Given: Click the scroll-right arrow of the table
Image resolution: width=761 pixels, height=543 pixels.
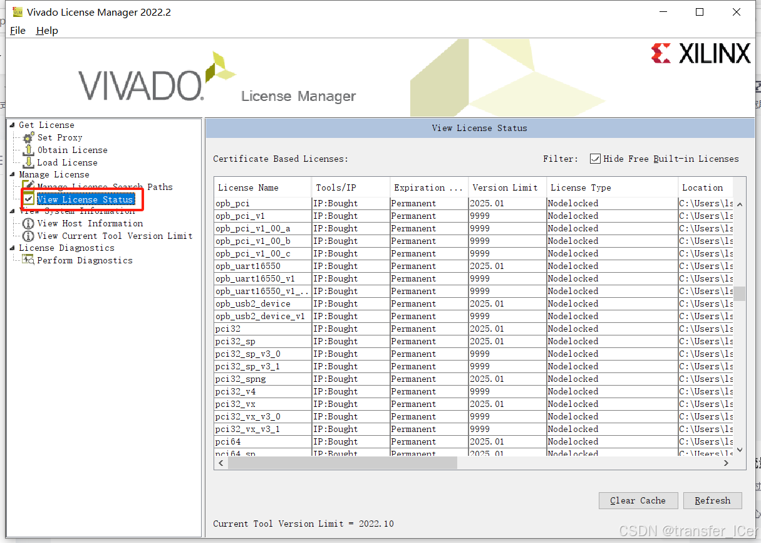Looking at the screenshot, I should coord(727,463).
